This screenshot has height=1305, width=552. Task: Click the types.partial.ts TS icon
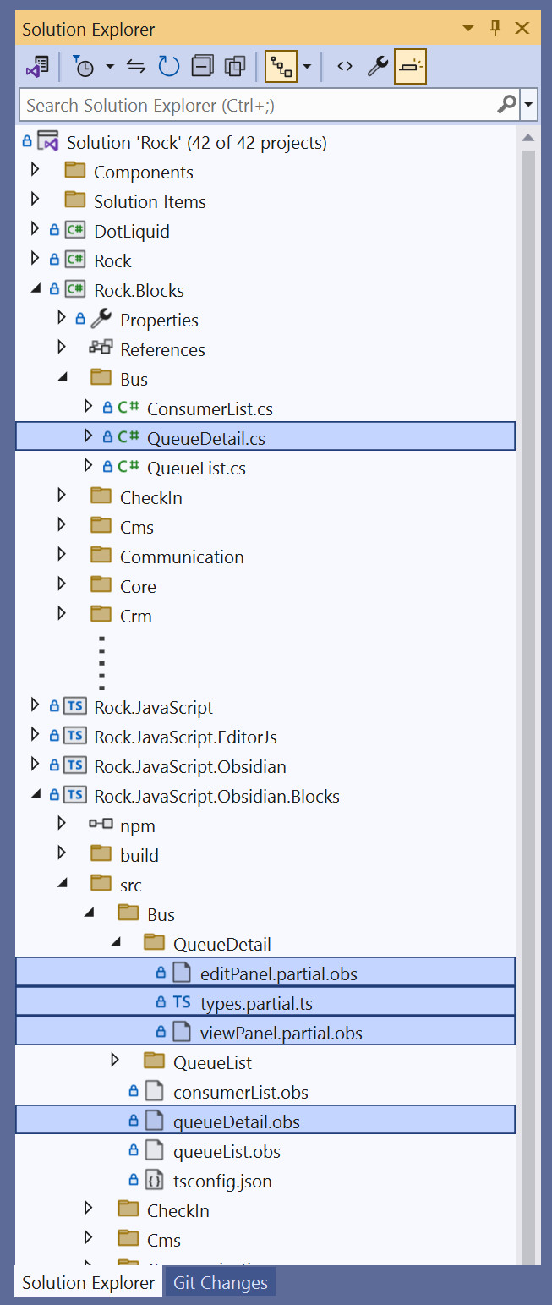click(x=182, y=1002)
